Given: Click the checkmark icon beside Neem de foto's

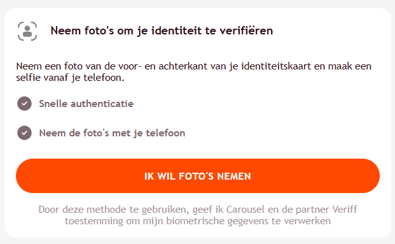Looking at the screenshot, I should [x=24, y=133].
